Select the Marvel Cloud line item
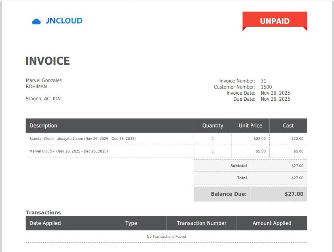 pyautogui.click(x=68, y=151)
